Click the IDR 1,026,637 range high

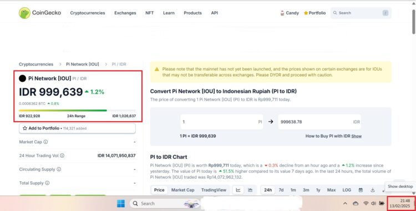click(x=124, y=116)
